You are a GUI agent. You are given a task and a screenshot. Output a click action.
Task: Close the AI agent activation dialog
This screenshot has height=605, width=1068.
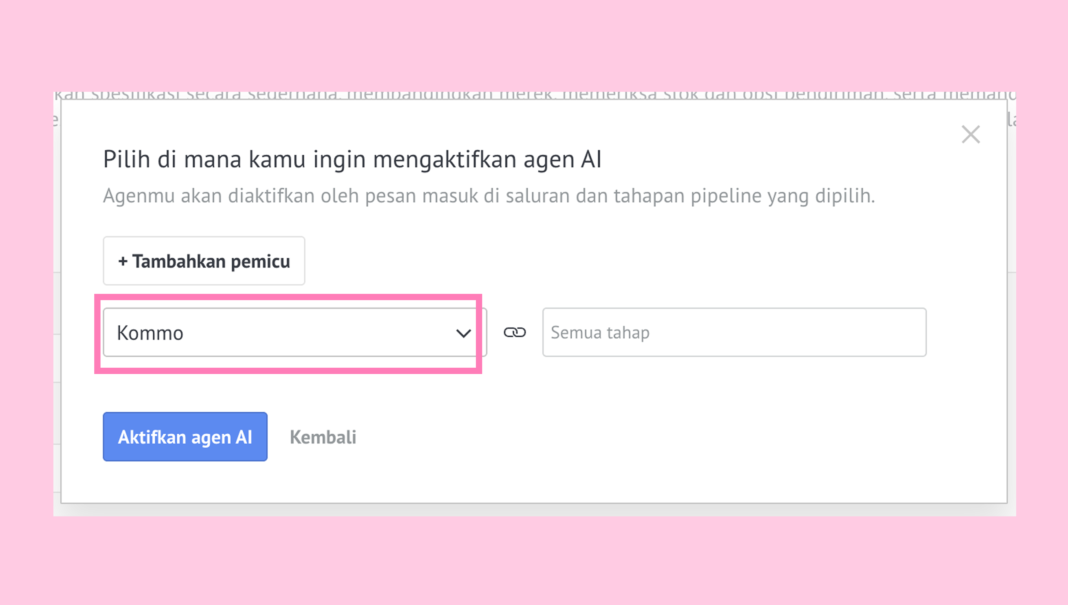[970, 135]
